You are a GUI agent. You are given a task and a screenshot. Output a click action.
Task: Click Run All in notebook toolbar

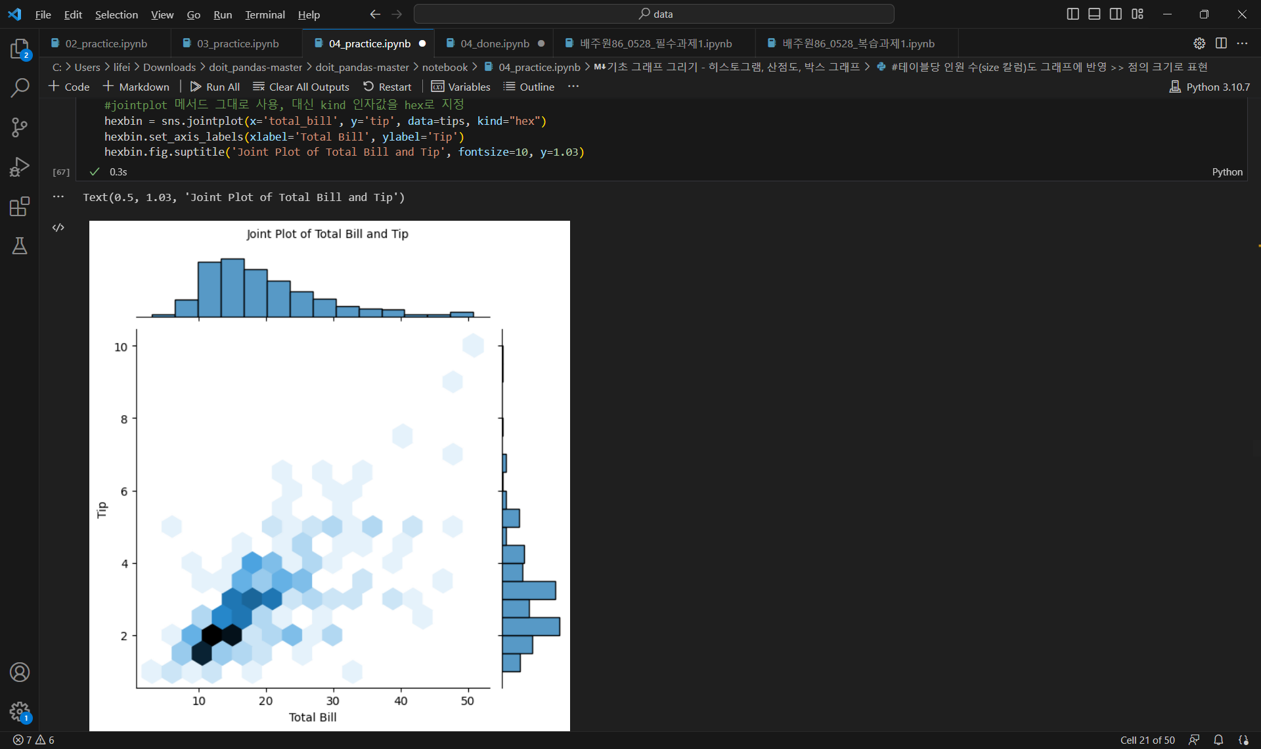pos(215,87)
